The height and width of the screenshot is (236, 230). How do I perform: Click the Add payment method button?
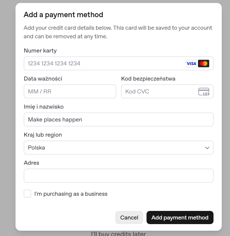pos(180,218)
